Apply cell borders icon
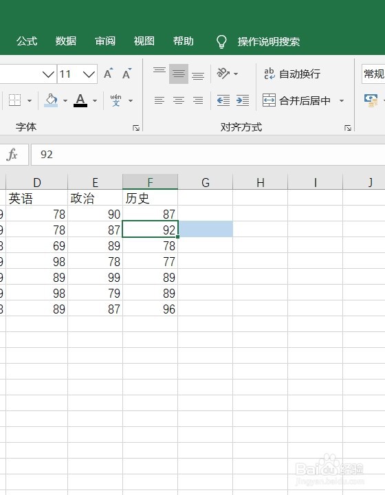385x495 pixels. coord(14,100)
